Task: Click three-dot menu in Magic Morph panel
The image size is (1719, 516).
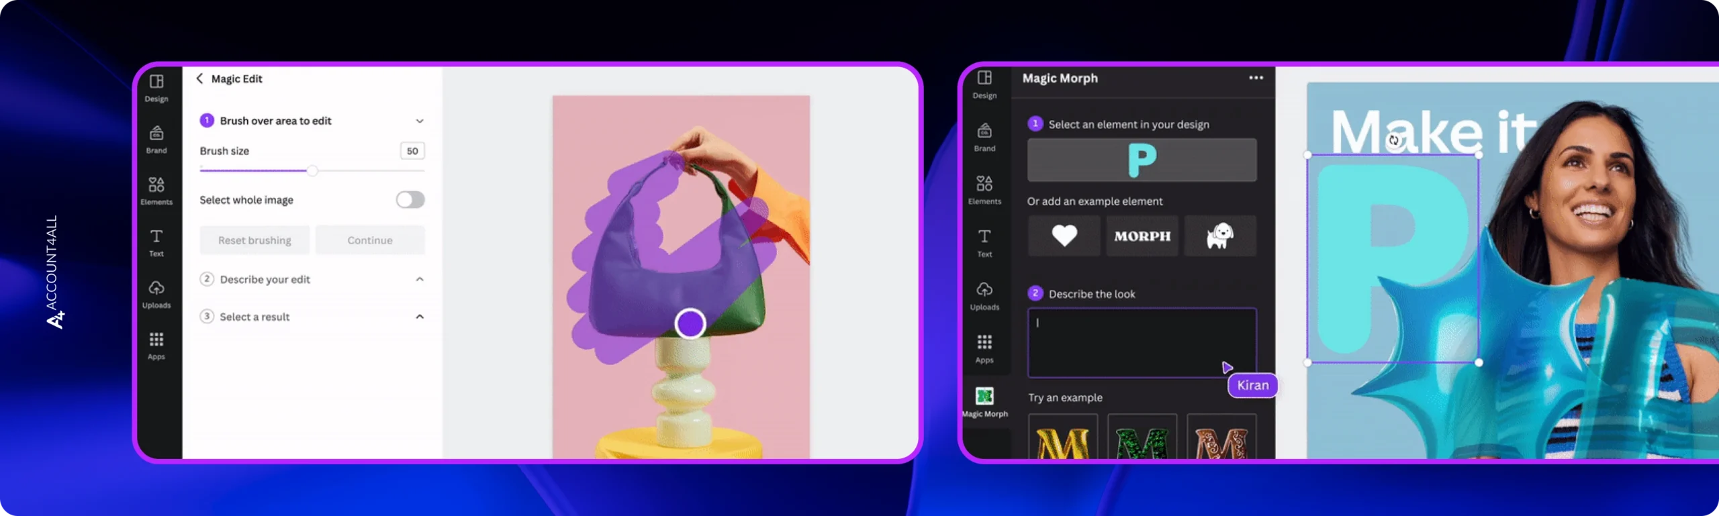Action: click(1256, 78)
